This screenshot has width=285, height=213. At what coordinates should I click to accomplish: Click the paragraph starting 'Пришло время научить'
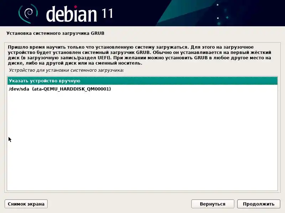[x=139, y=55]
